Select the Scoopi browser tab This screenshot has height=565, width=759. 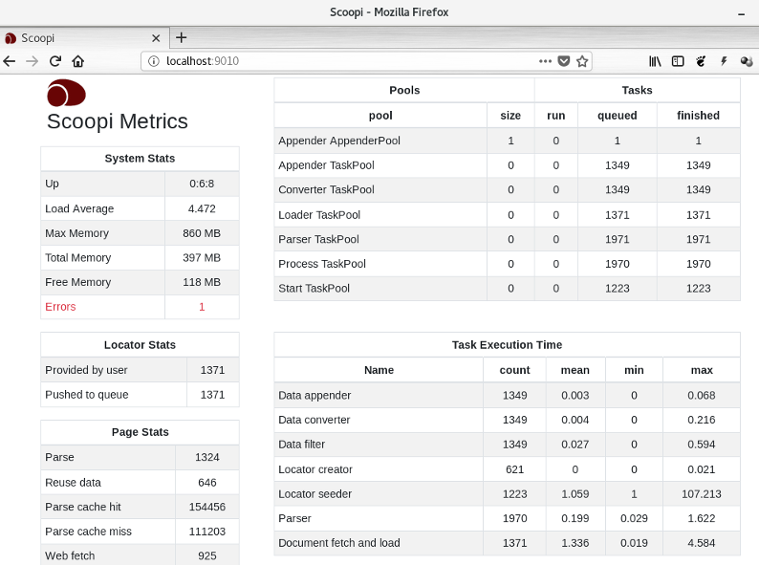tap(84, 38)
